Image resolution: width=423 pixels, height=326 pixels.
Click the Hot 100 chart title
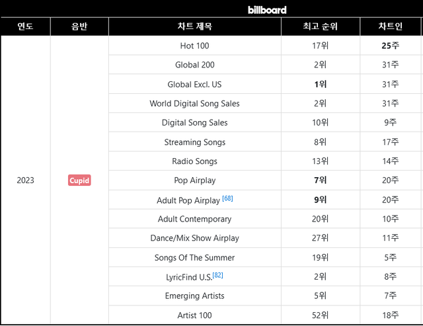click(x=194, y=46)
